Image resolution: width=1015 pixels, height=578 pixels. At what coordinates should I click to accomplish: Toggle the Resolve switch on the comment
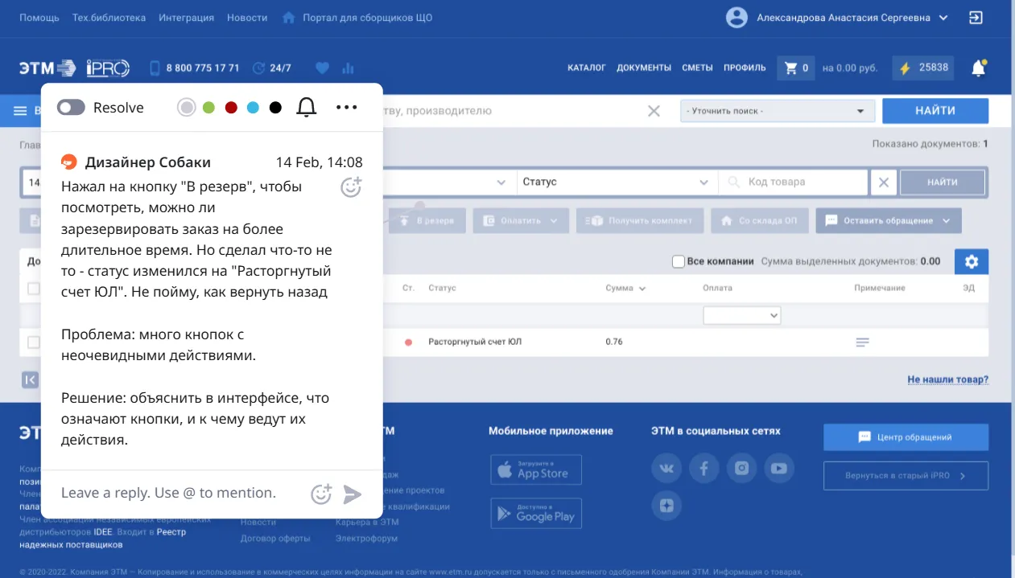click(70, 106)
